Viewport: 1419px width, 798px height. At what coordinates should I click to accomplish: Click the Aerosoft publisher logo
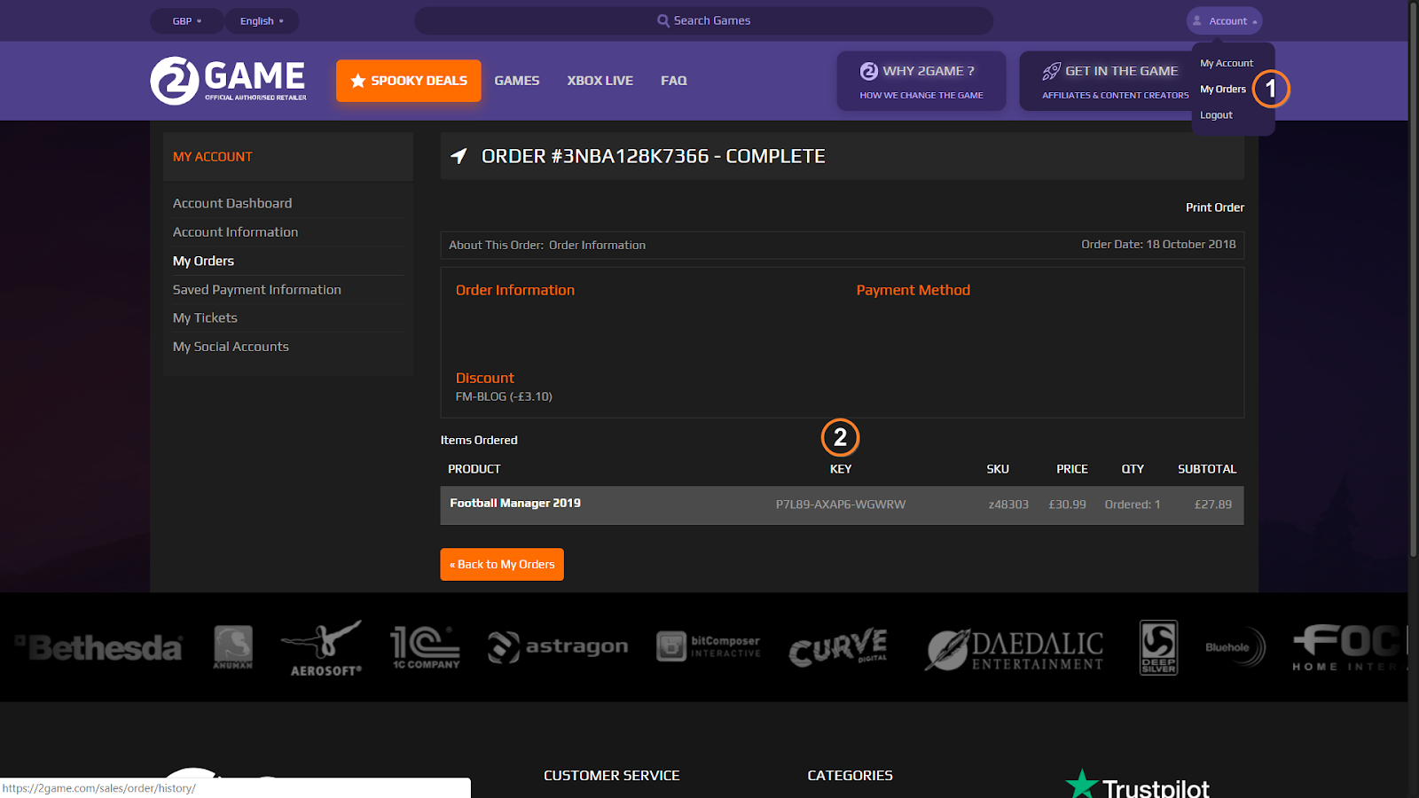(322, 648)
